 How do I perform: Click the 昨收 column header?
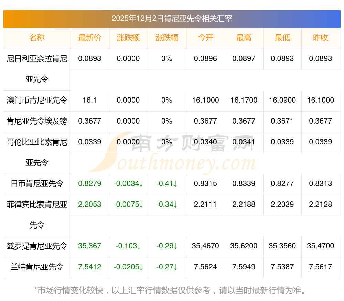pyautogui.click(x=321, y=38)
